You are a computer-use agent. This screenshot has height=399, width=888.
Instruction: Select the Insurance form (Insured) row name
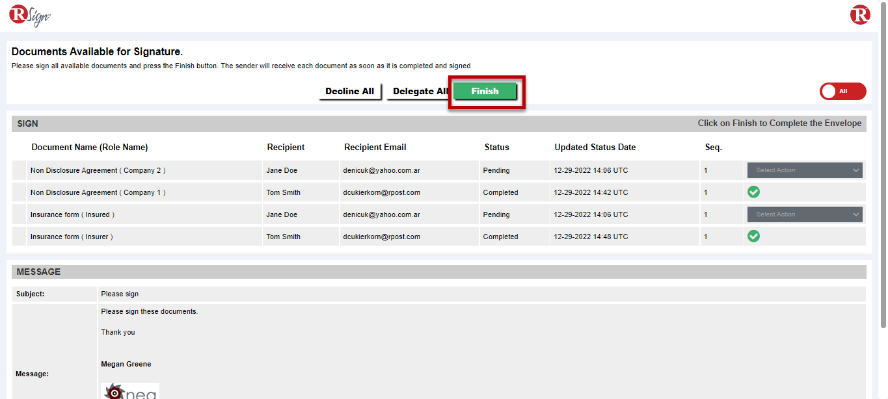[x=72, y=214]
